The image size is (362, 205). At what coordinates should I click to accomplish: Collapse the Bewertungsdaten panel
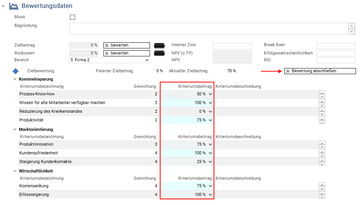[x=3, y=6]
